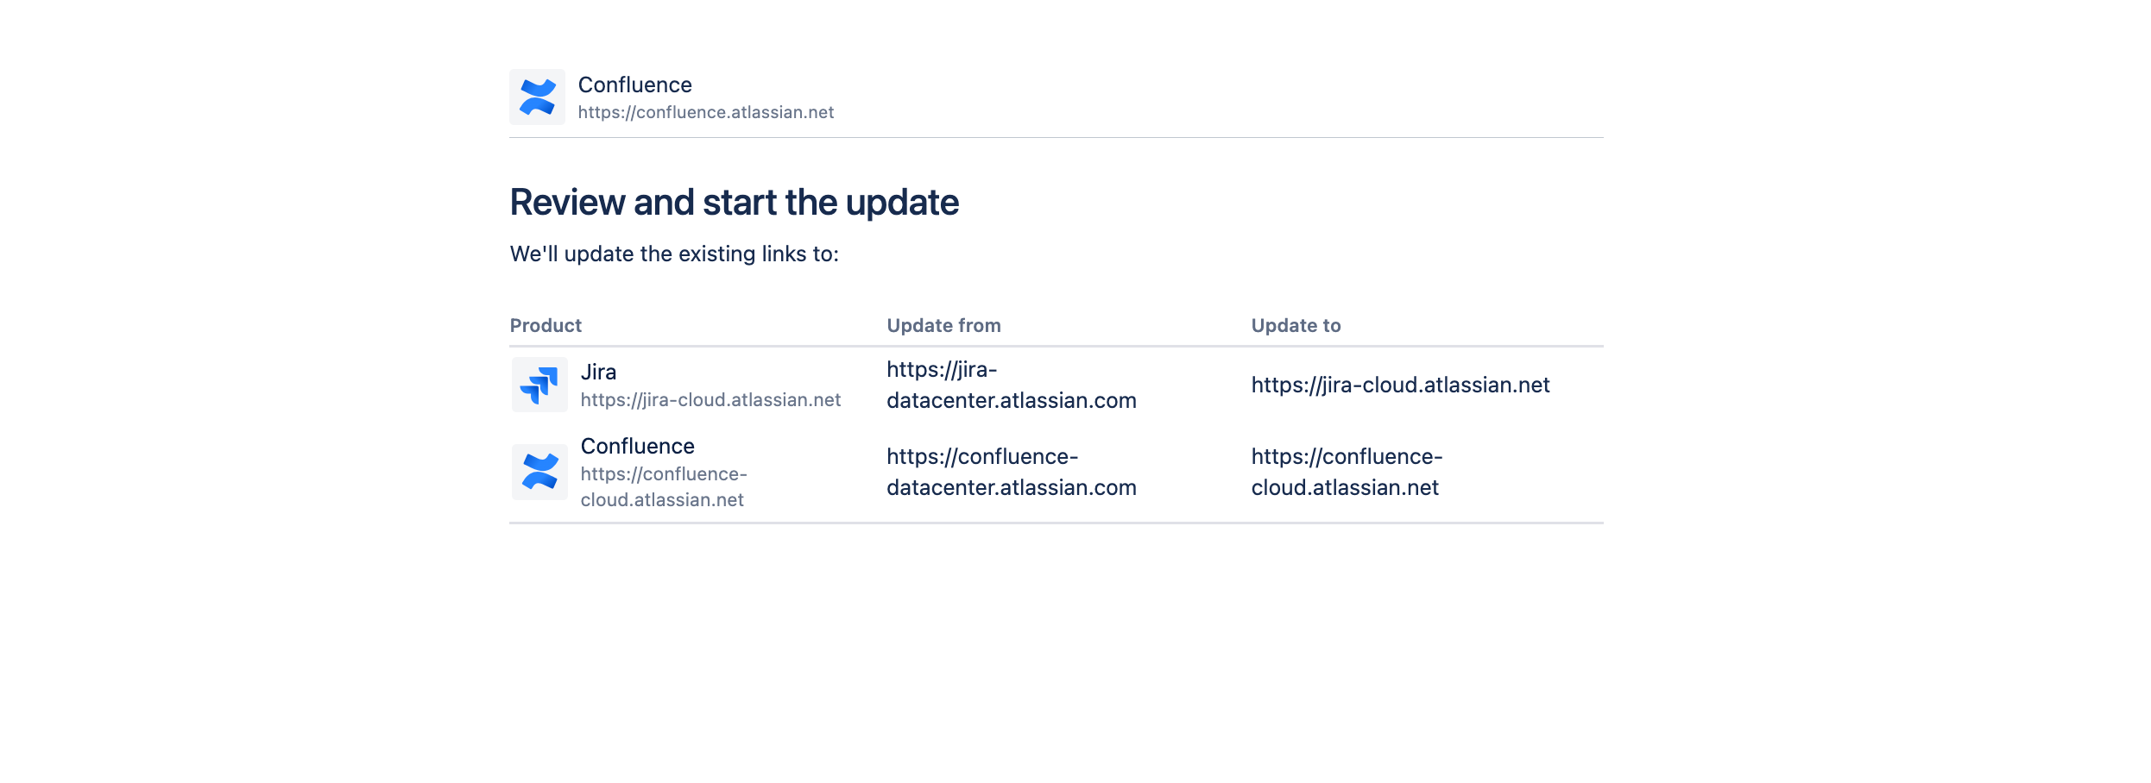This screenshot has width=2151, height=783.
Task: Select the Confluence row in the update table
Action: pos(1036,472)
